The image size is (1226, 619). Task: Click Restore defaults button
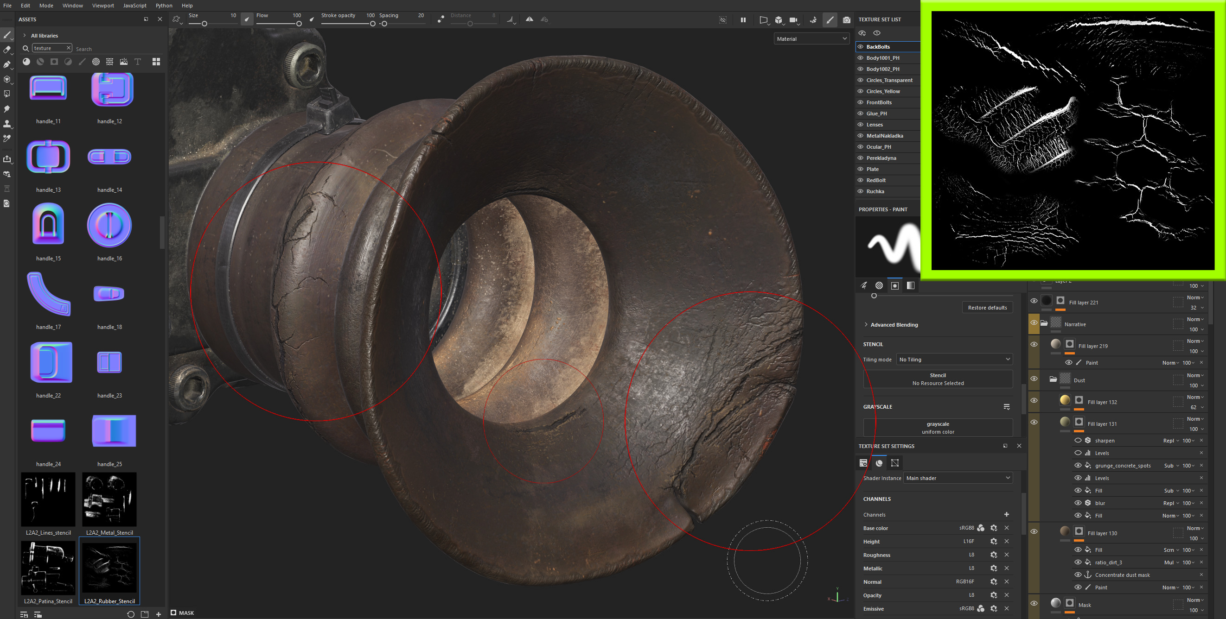pyautogui.click(x=987, y=308)
